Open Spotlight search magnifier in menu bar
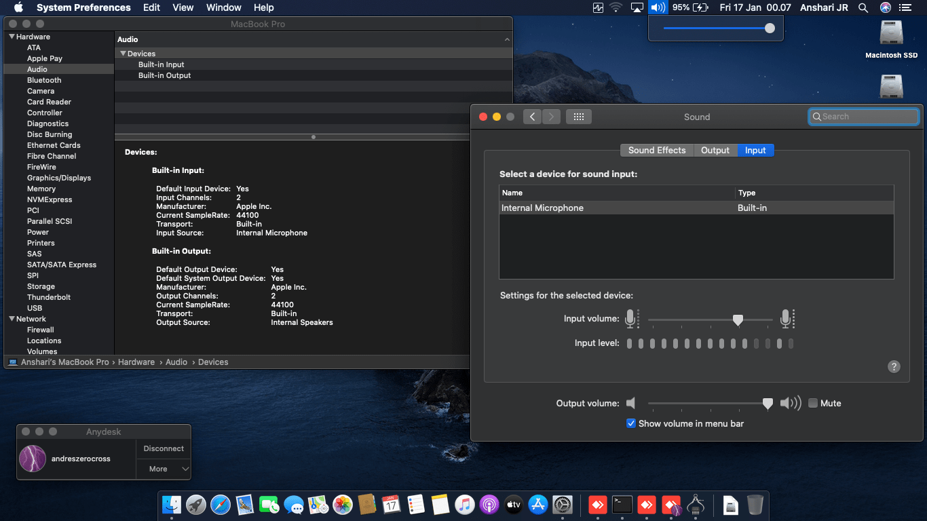The image size is (927, 521). [x=863, y=7]
